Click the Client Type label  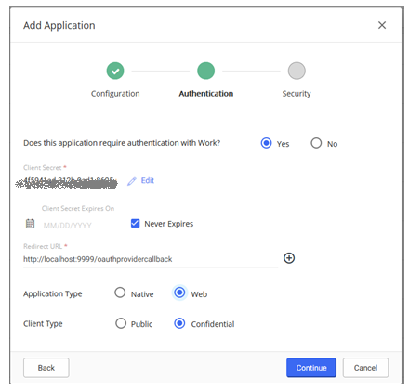click(43, 324)
